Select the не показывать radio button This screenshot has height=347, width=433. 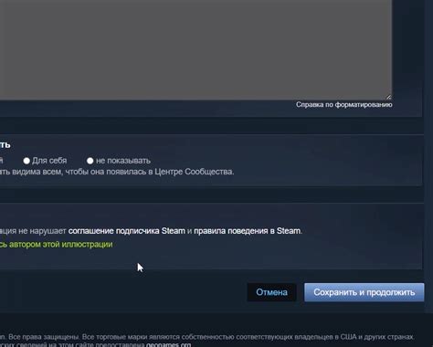(x=90, y=161)
